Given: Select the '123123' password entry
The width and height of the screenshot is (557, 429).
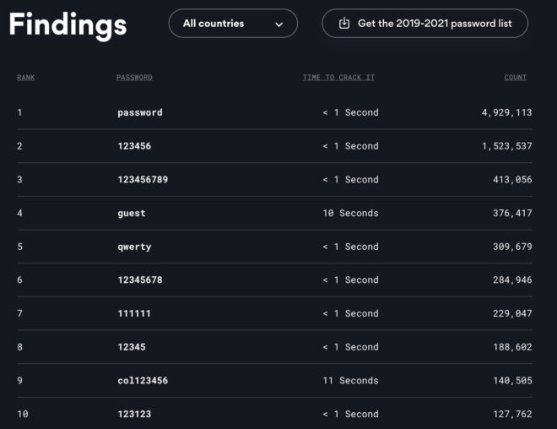Looking at the screenshot, I should point(134,415).
